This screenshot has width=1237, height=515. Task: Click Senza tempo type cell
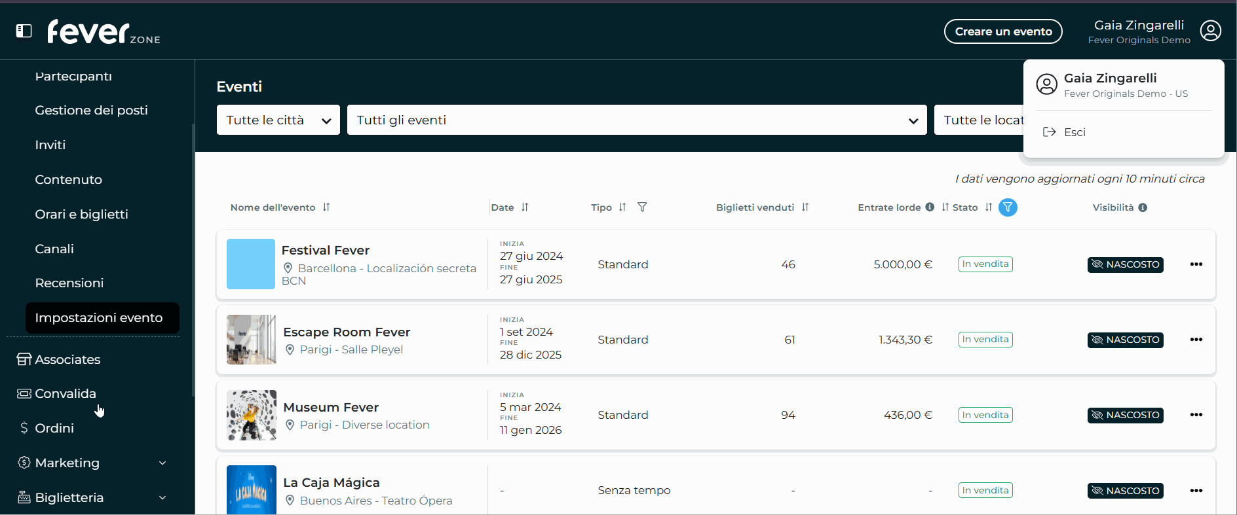pos(634,490)
